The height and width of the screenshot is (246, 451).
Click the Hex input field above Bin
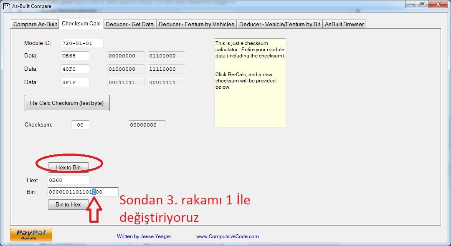(68, 180)
